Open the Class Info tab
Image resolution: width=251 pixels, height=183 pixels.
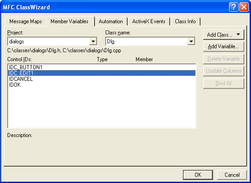click(x=185, y=21)
